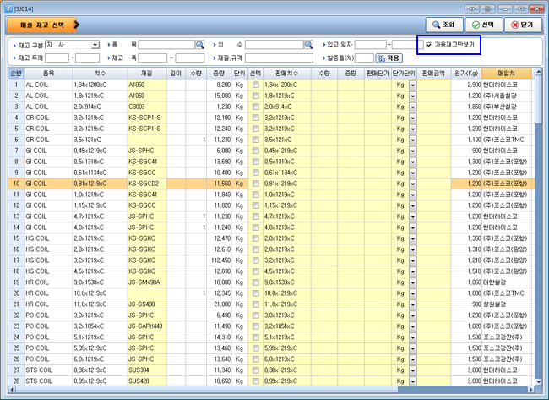Viewport: 549px width, 400px height.
Task: Open 단가단위 dropdown in row 24
Action: [x=412, y=337]
